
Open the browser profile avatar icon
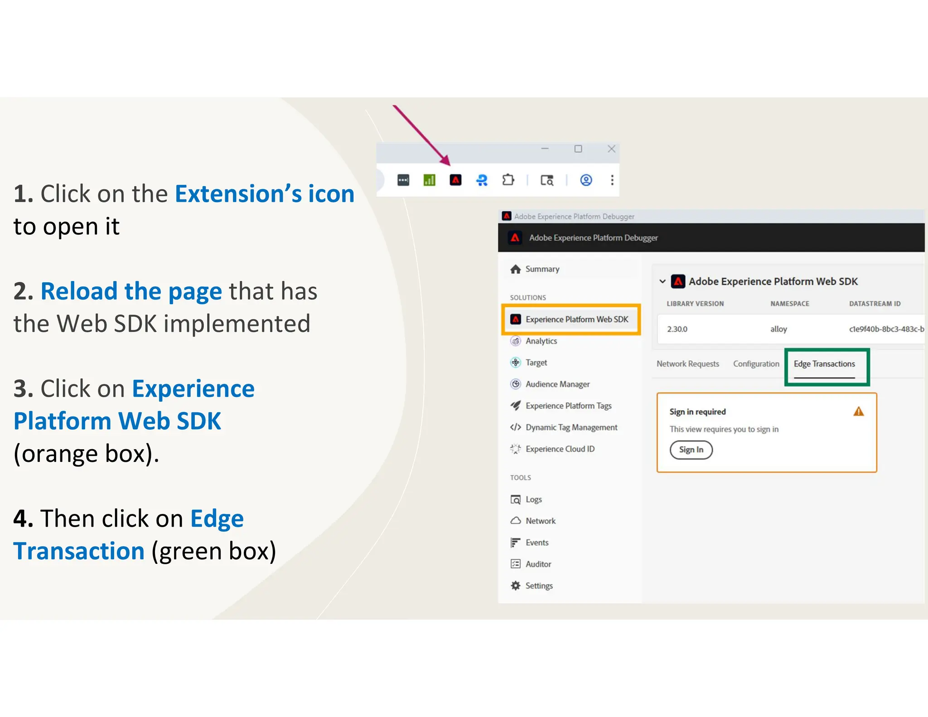point(586,180)
